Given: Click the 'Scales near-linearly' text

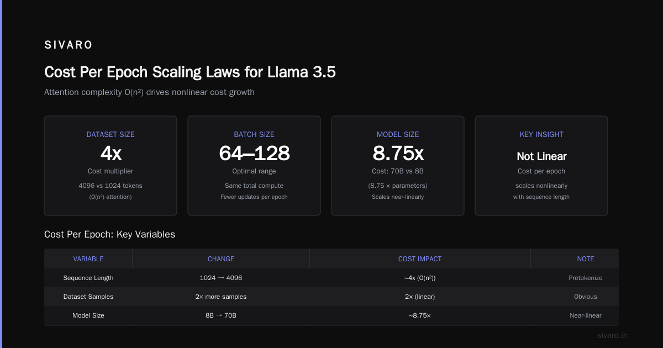Looking at the screenshot, I should pos(398,197).
